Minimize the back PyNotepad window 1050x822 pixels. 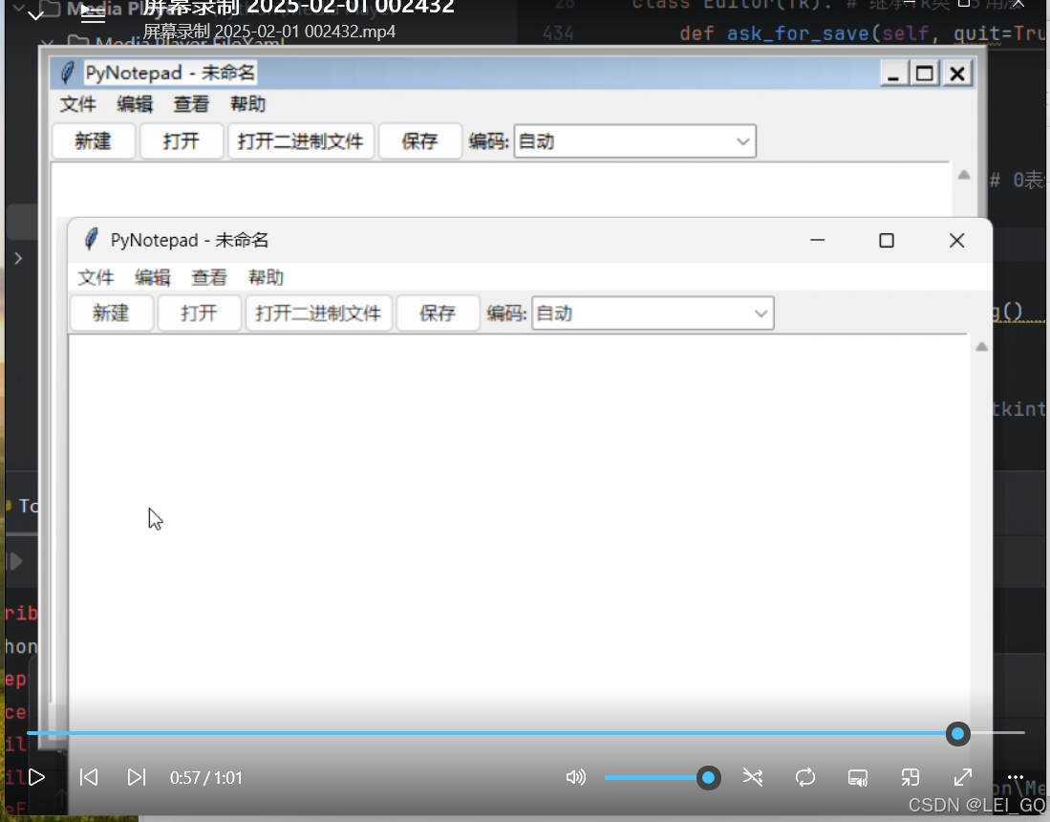(x=893, y=73)
